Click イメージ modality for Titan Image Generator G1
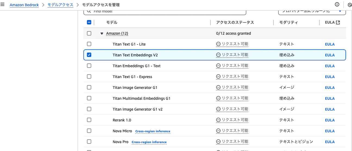 click(287, 87)
